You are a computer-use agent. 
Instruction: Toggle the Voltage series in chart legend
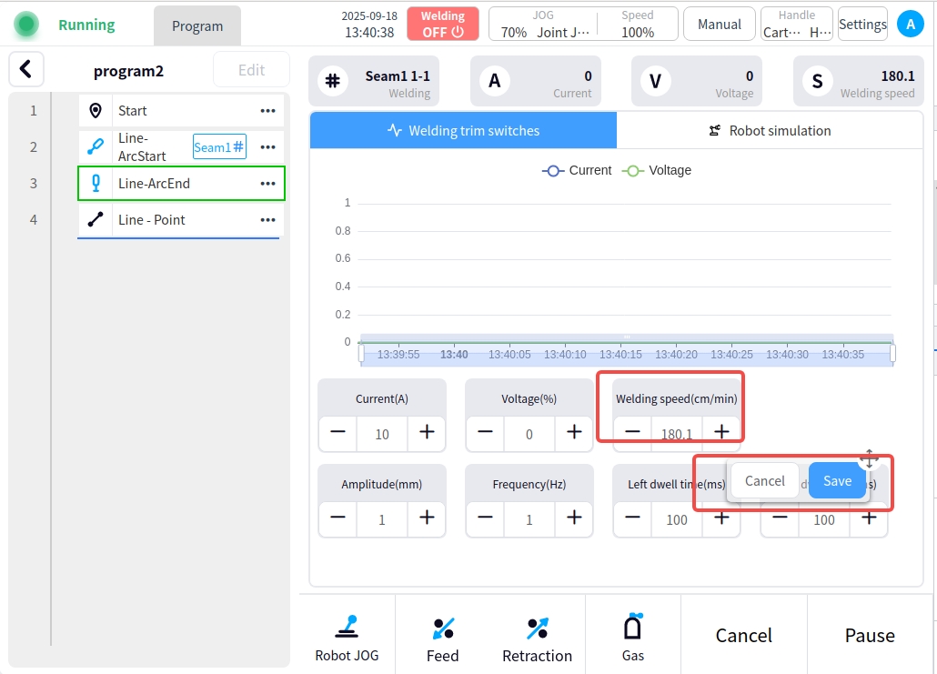(657, 170)
